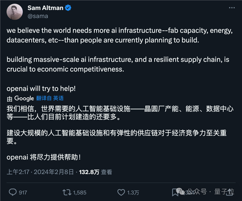Open the Sam Altman display name link
Viewport: 242px width, 201px height.
[x=46, y=8]
